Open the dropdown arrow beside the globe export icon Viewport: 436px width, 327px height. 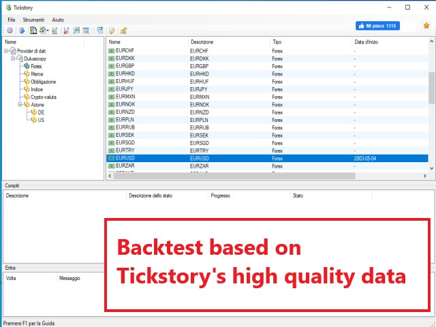[x=48, y=31]
